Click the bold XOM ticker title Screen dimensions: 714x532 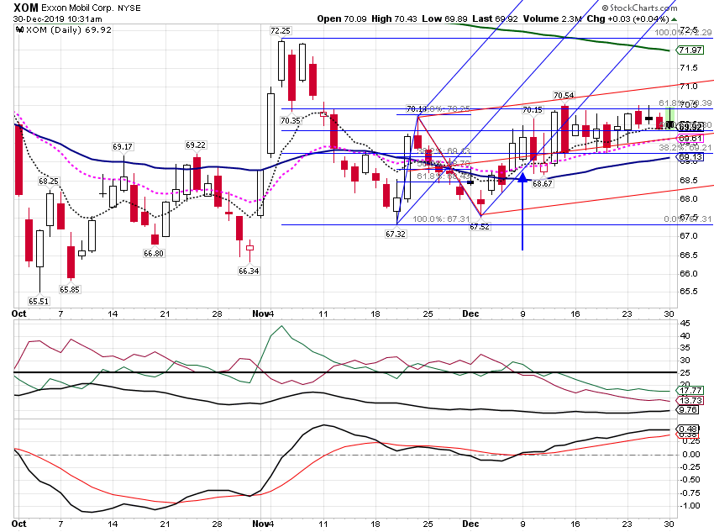pos(26,8)
